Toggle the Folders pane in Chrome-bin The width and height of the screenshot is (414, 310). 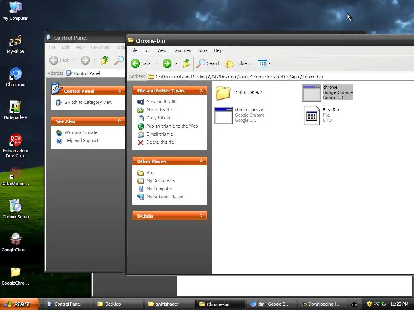238,63
